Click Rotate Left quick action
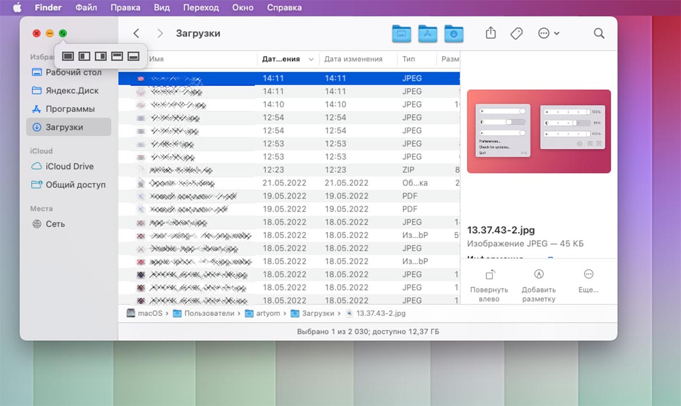 (489, 284)
